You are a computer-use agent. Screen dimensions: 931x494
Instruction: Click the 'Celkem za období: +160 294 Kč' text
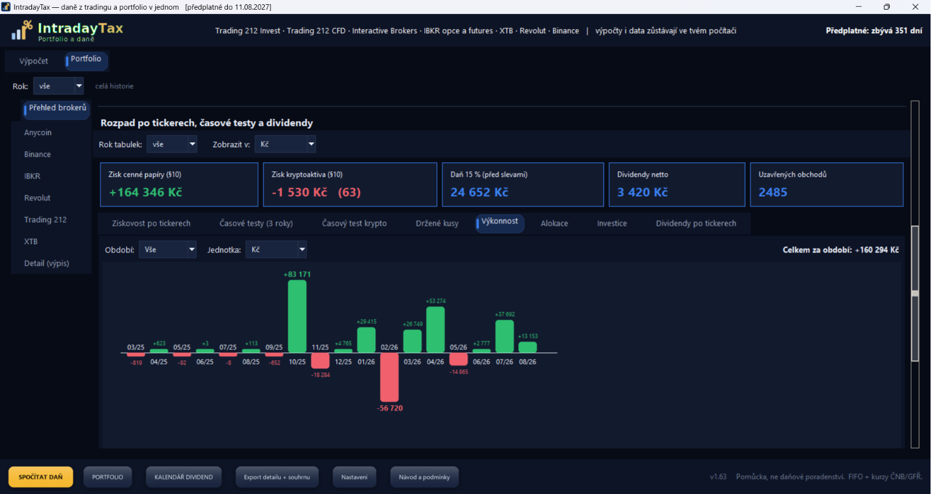[841, 250]
